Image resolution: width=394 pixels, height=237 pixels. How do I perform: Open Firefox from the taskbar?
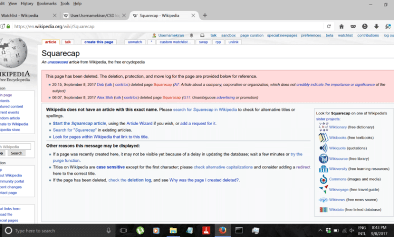(x=223, y=230)
